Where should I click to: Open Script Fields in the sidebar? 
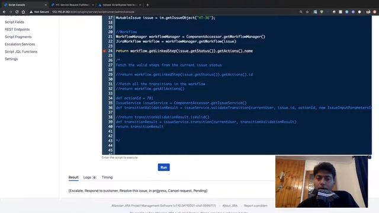tap(14, 22)
